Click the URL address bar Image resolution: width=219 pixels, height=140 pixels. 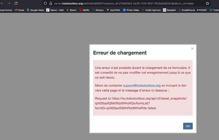[x=127, y=3]
